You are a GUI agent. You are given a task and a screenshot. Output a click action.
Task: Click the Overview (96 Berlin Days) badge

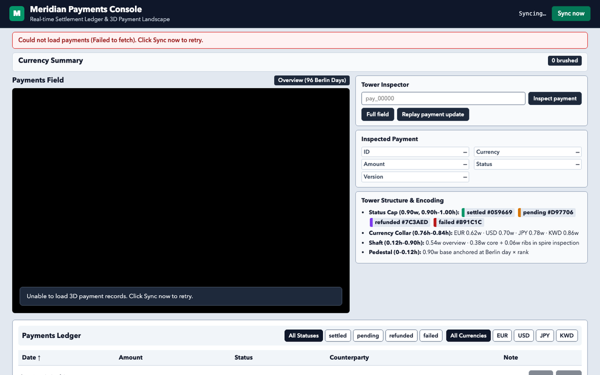(x=312, y=80)
